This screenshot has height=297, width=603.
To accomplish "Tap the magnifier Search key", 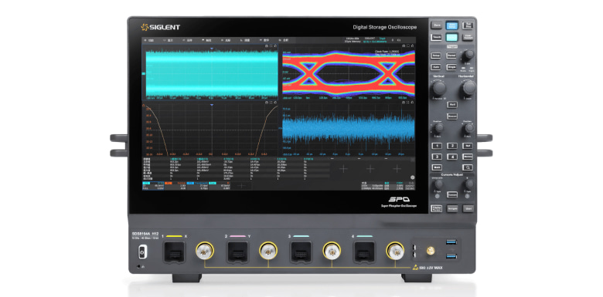I will click(x=468, y=167).
